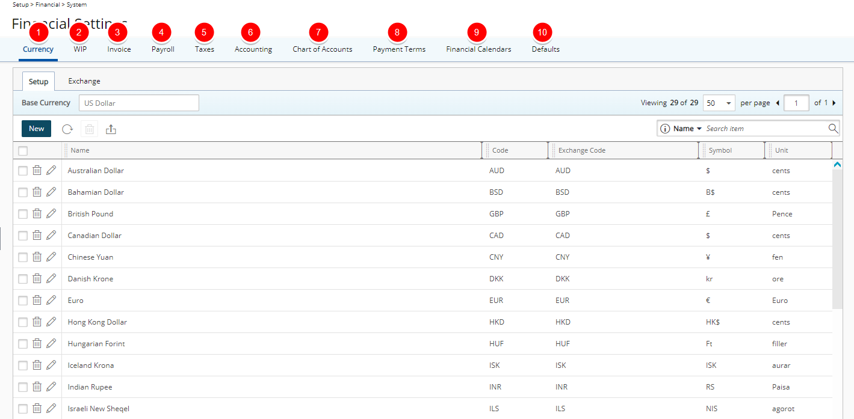Edit the Hong Kong Dollar row

coord(51,322)
